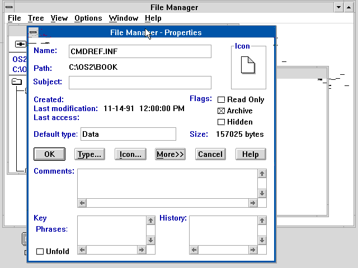Click the Type... button
The height and width of the screenshot is (268, 358).
click(x=89, y=154)
